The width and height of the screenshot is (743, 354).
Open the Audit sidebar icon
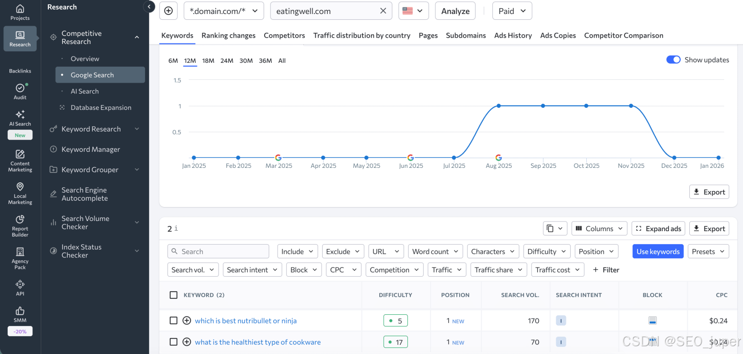coord(20,91)
